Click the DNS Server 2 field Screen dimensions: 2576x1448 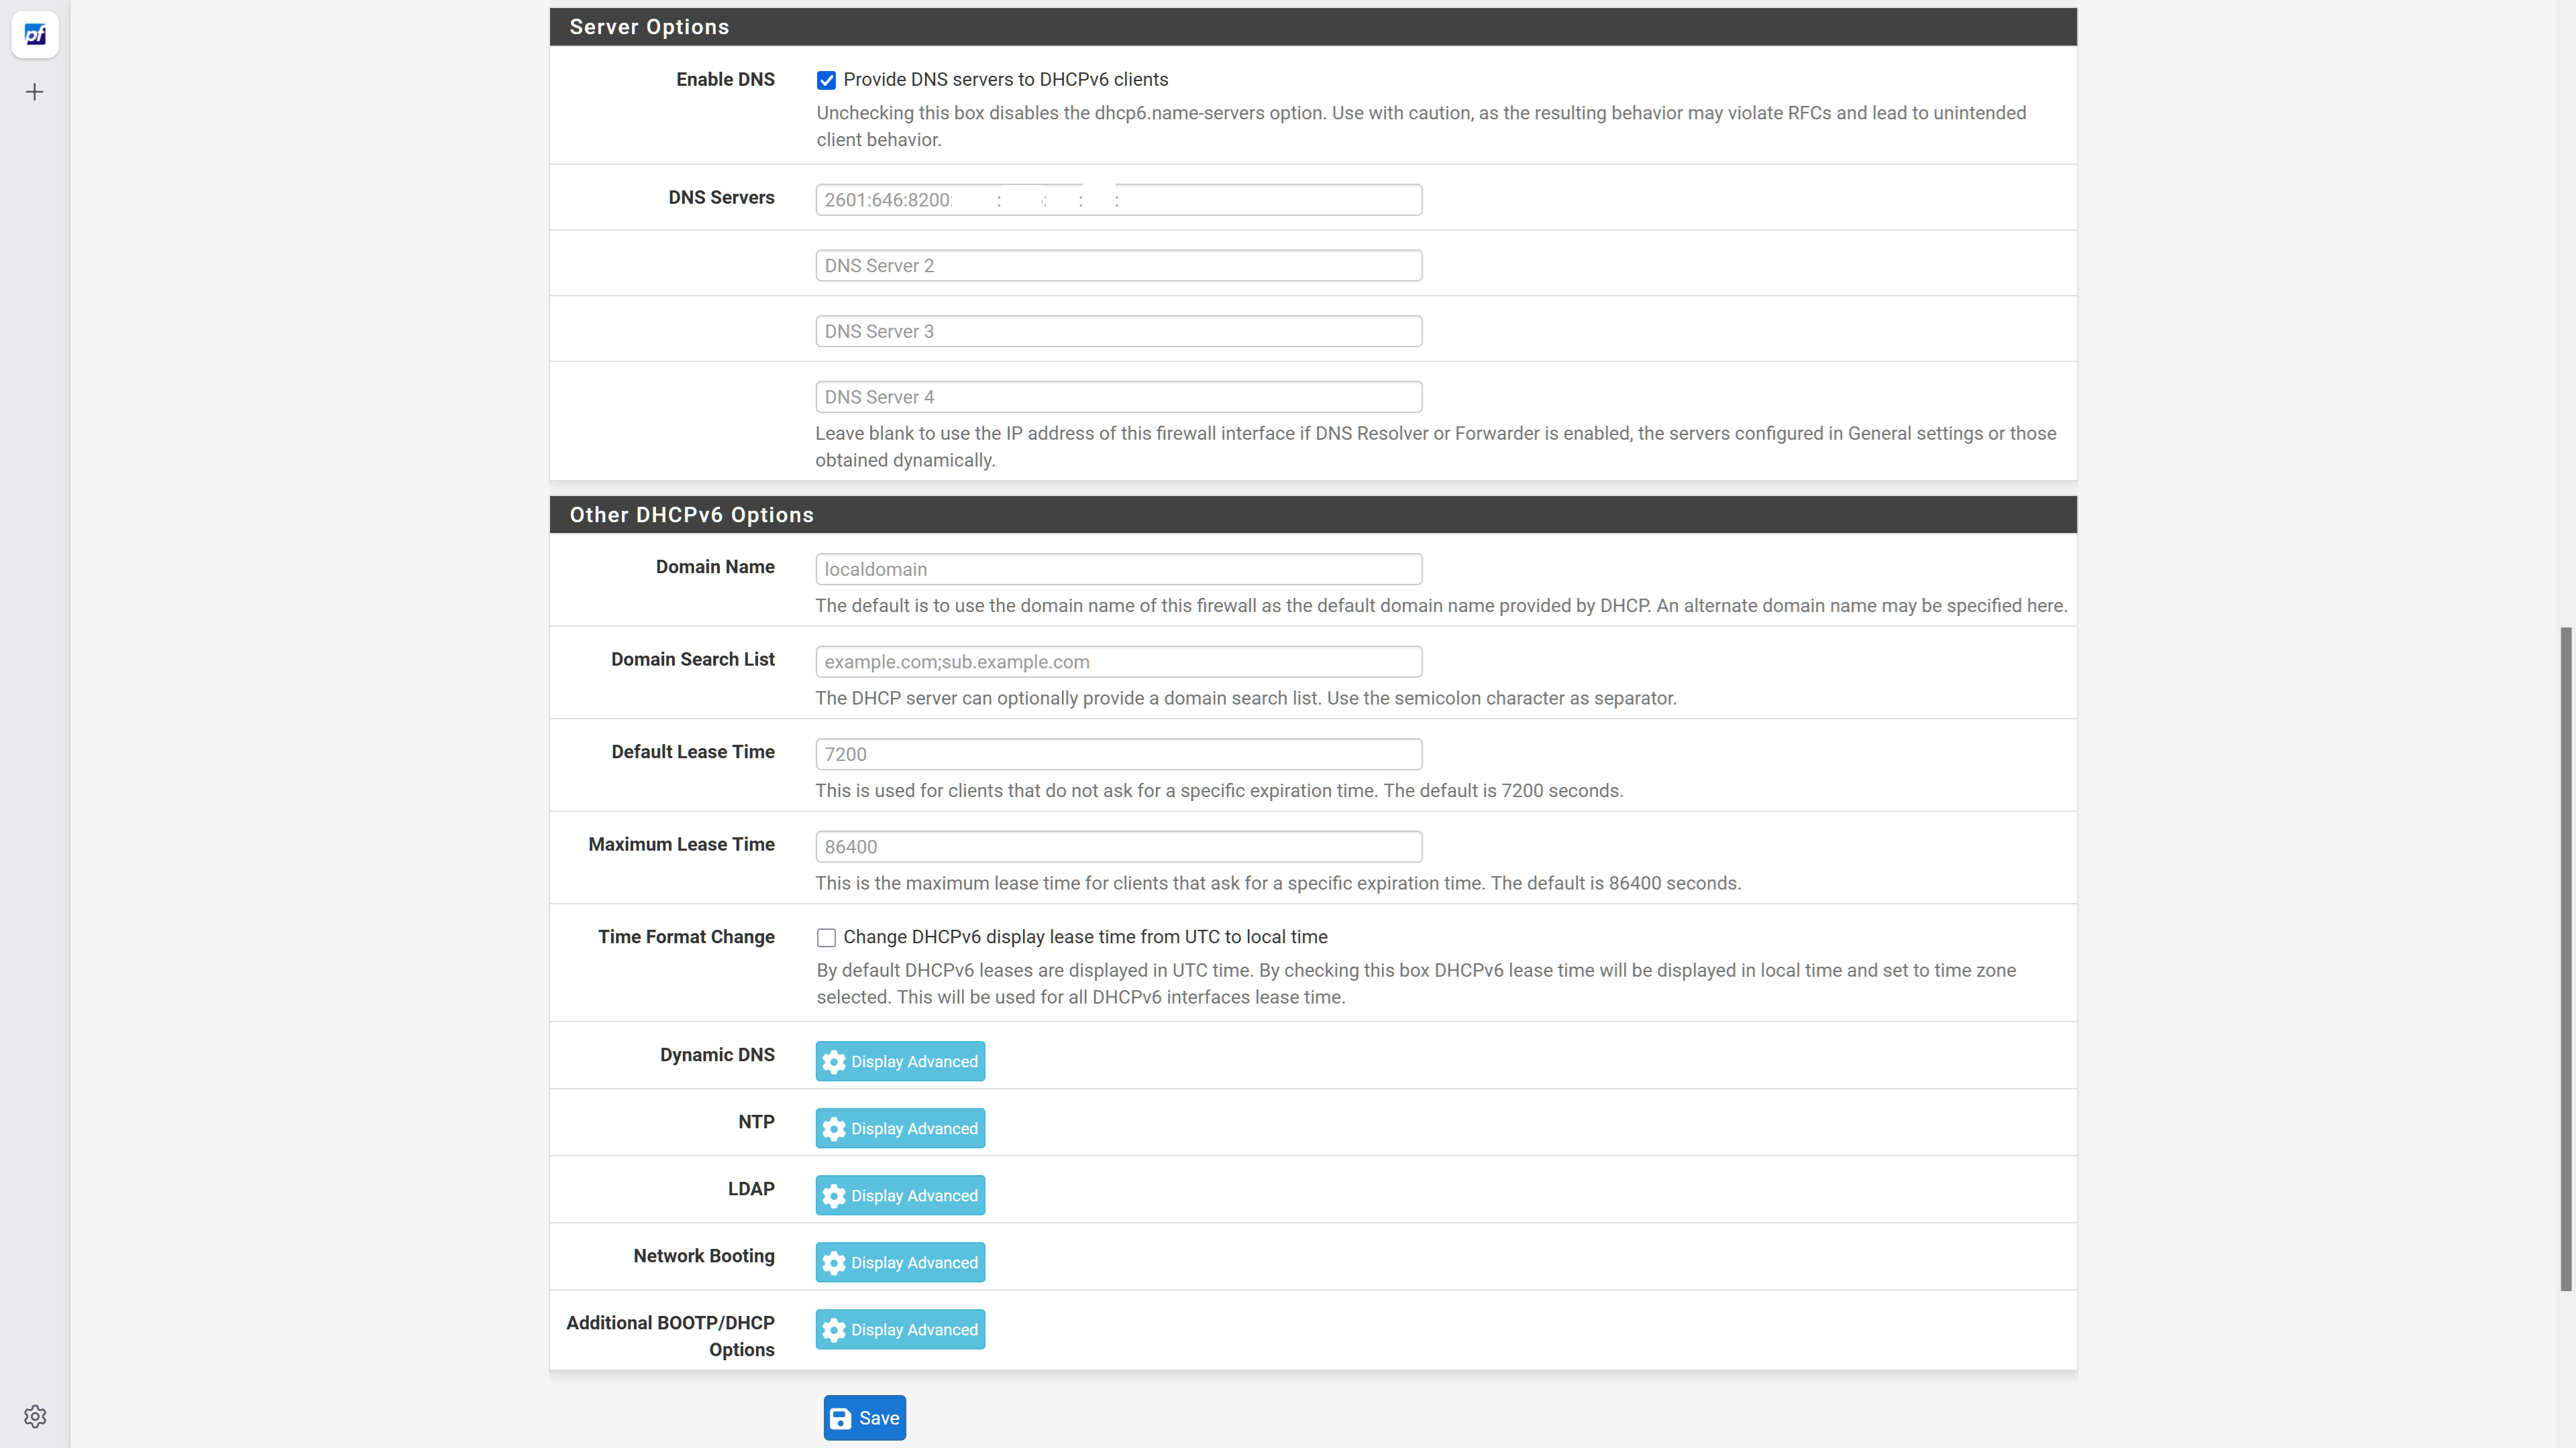[1118, 266]
